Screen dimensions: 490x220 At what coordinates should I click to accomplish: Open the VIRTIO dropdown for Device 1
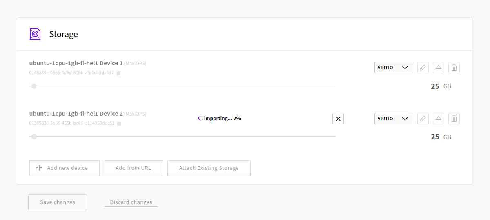coord(393,68)
